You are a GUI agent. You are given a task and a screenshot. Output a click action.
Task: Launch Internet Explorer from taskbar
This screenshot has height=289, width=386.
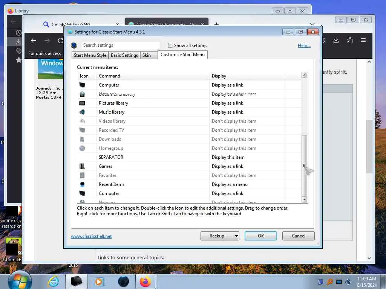click(54, 281)
